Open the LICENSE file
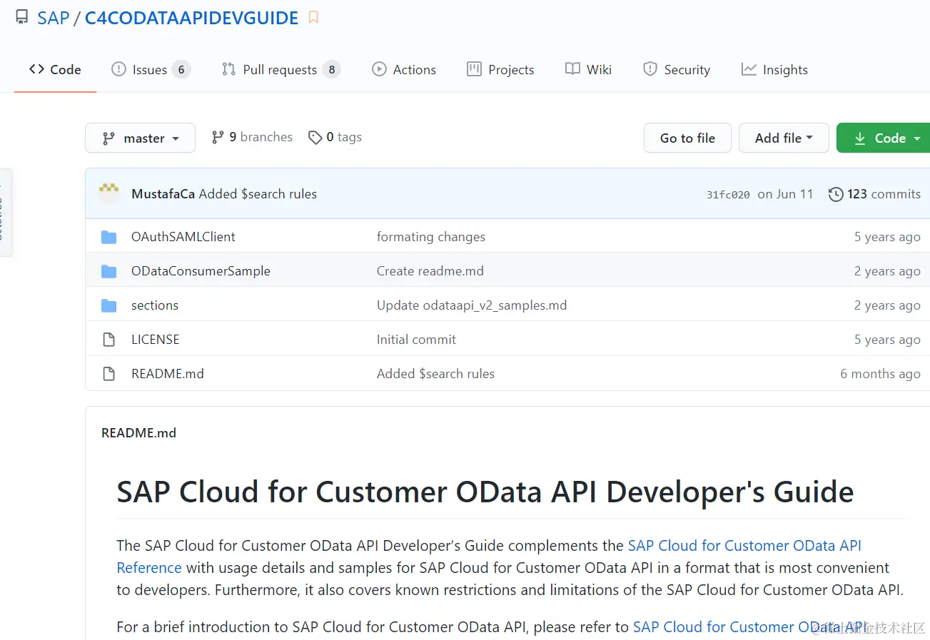The width and height of the screenshot is (930, 640). click(155, 339)
